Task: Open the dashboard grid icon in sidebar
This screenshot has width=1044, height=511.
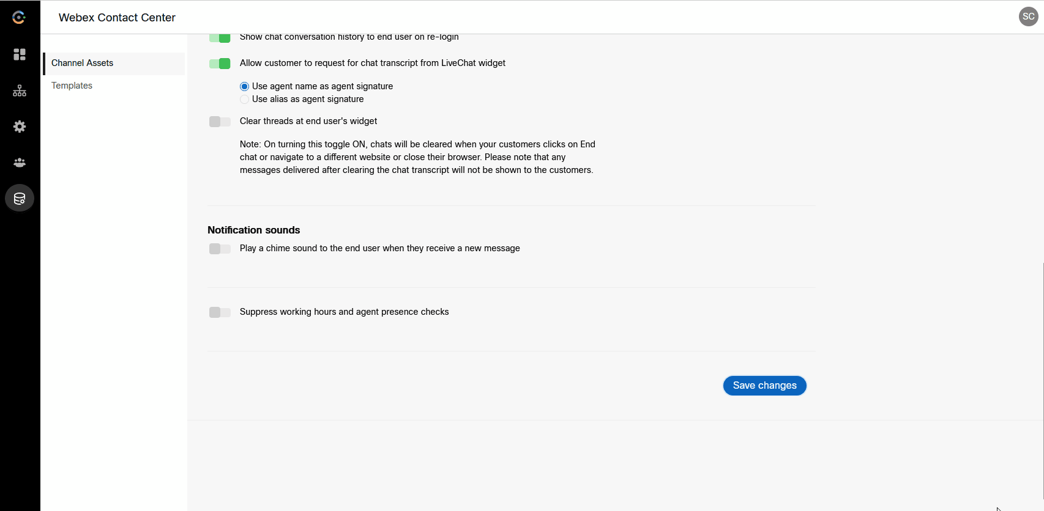Action: (x=20, y=54)
